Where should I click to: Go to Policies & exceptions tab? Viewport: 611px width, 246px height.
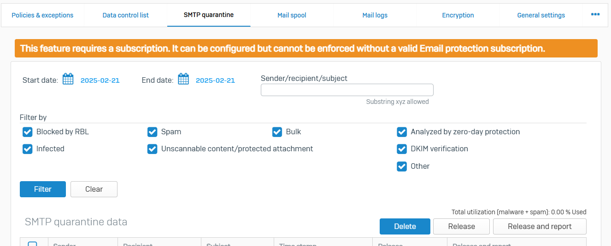click(42, 15)
